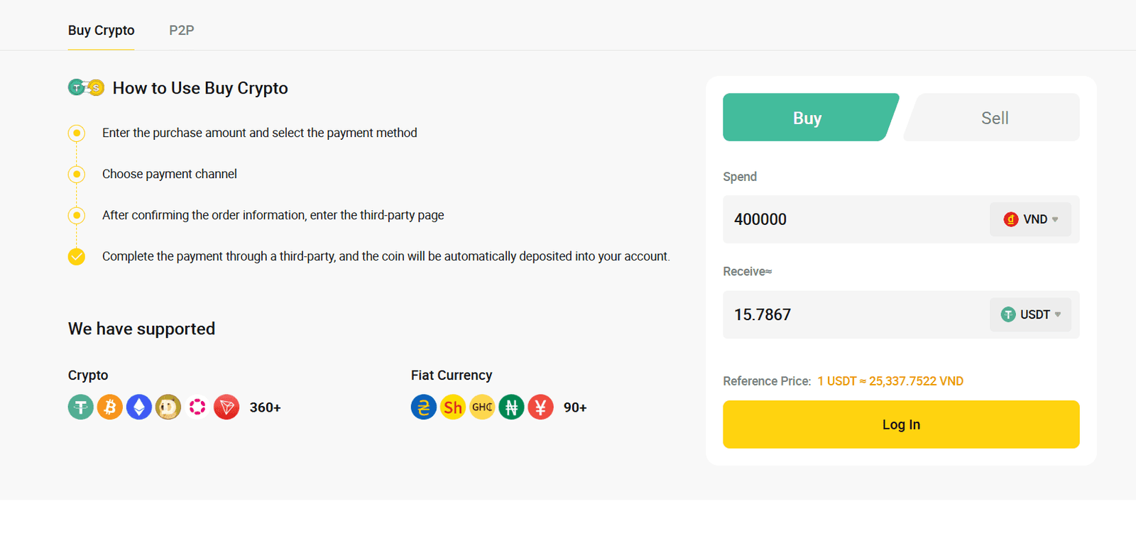
Task: Click the Tron icon in supported cryptos
Action: coord(226,407)
